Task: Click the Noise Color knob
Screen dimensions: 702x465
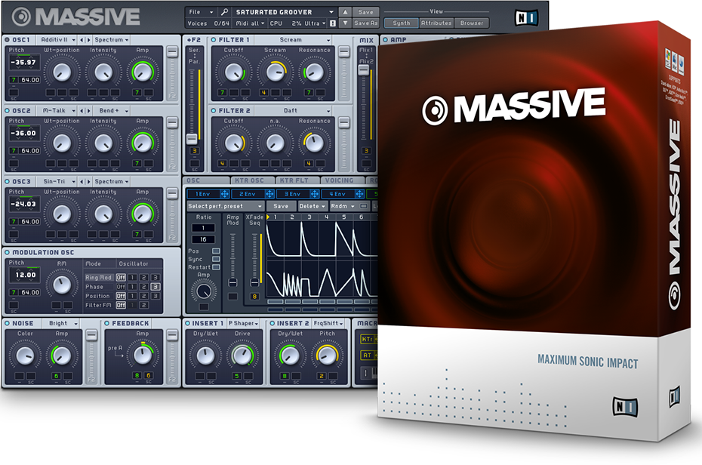Action: (25, 356)
